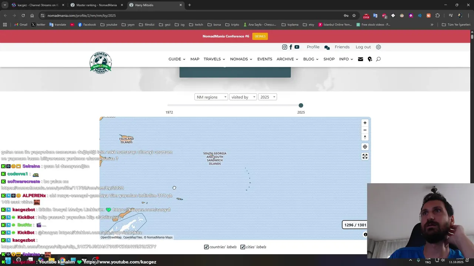Open Profile link
The width and height of the screenshot is (474, 266).
pos(313,47)
